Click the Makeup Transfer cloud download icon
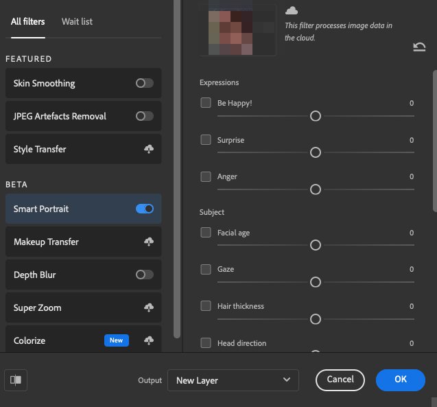Viewport: 437px width, 407px height. (x=148, y=242)
